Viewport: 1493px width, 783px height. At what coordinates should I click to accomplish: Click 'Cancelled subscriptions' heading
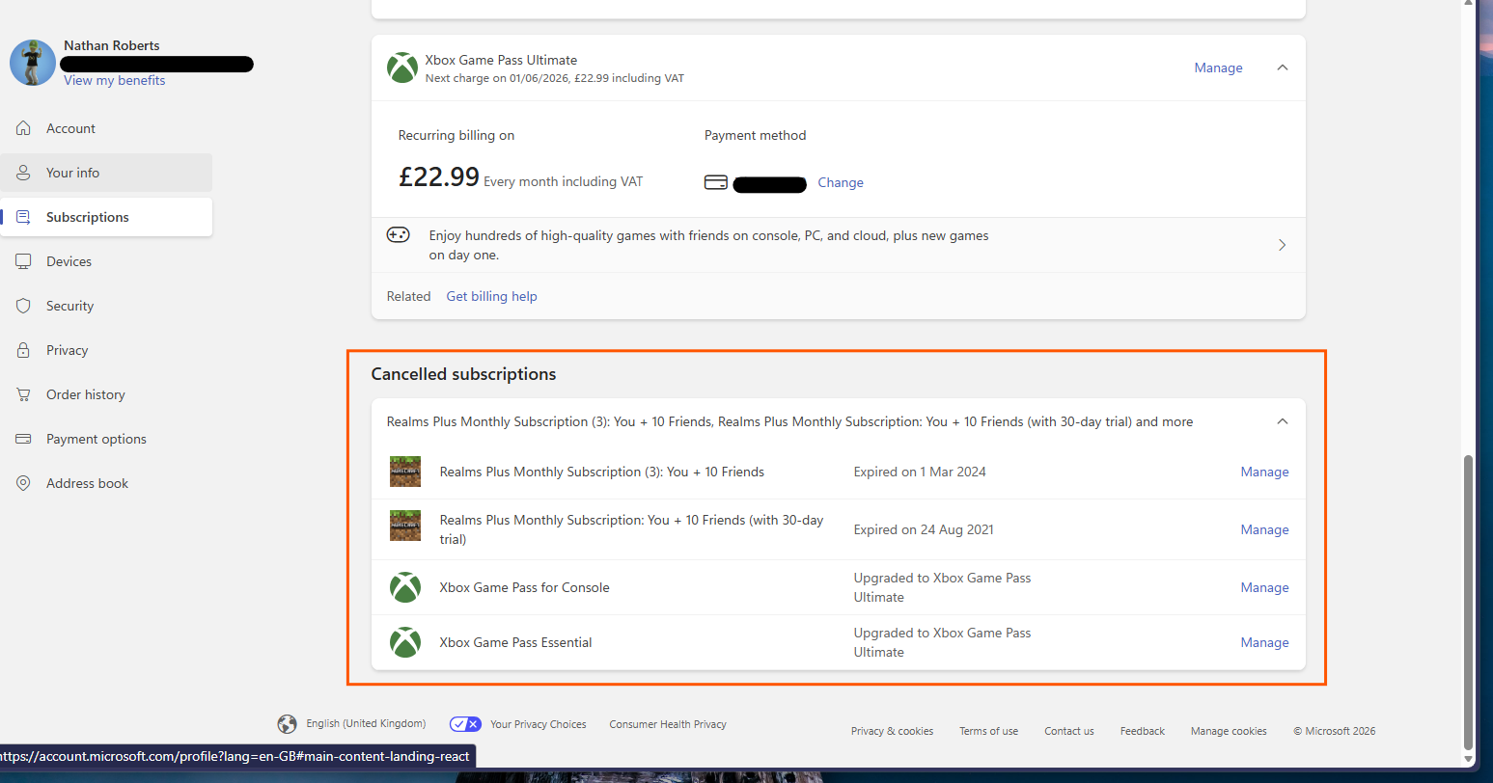click(x=463, y=374)
